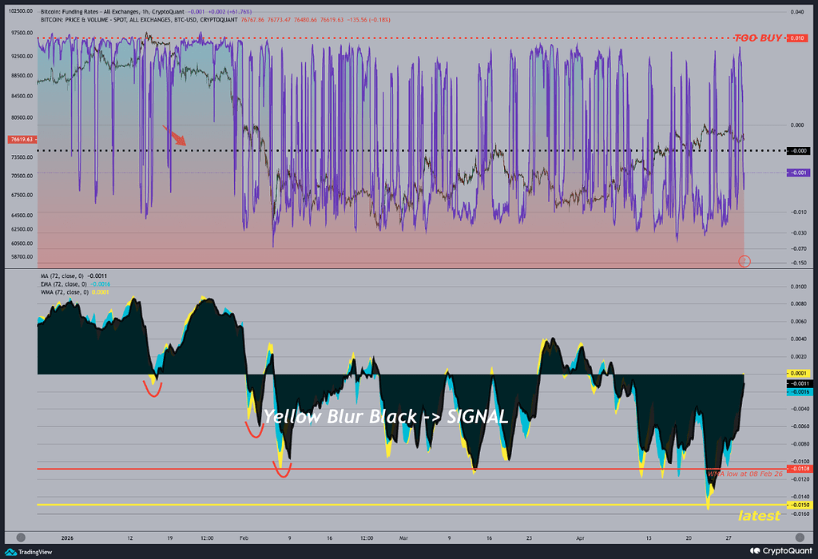Click the red arc under the February dip
Viewport: 818px width, 559px height.
pos(255,431)
